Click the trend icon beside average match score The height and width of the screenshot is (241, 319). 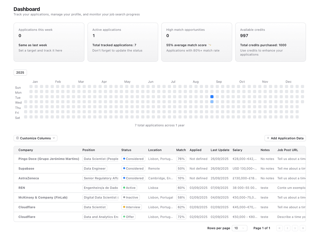(209, 45)
